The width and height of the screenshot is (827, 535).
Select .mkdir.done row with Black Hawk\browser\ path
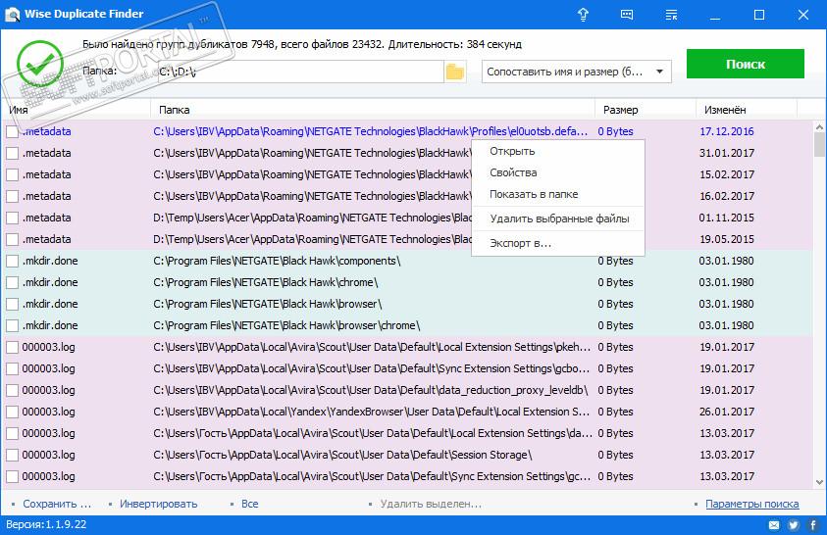(x=406, y=305)
